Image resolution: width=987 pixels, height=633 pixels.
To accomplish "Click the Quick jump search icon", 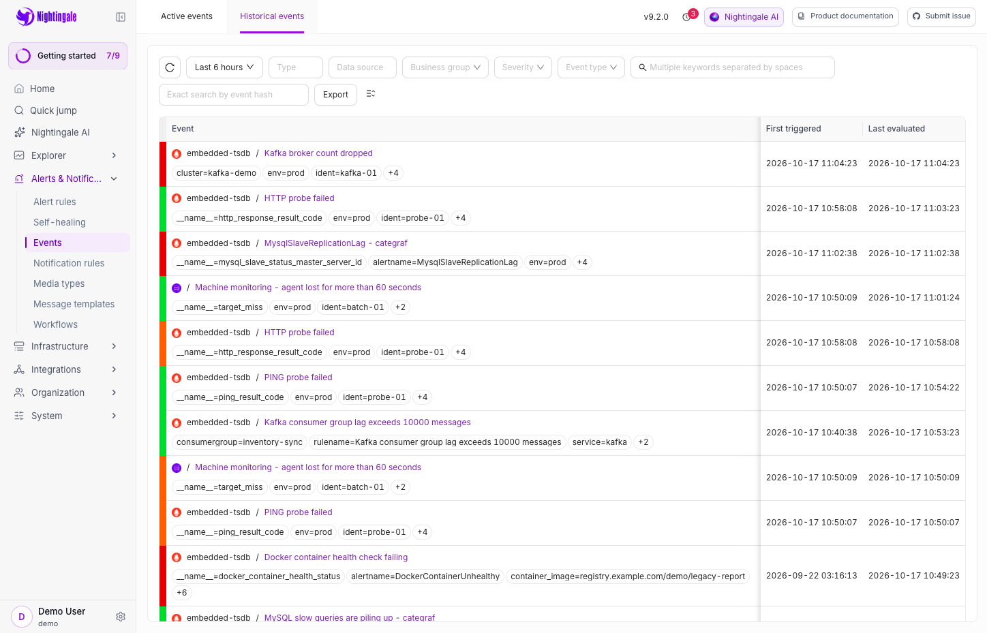I will pyautogui.click(x=19, y=110).
